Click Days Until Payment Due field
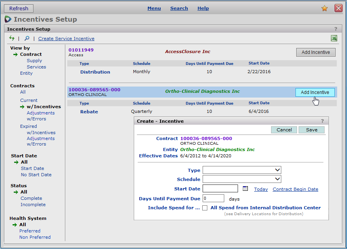Viewport: 347px width, 249px height. click(213, 199)
